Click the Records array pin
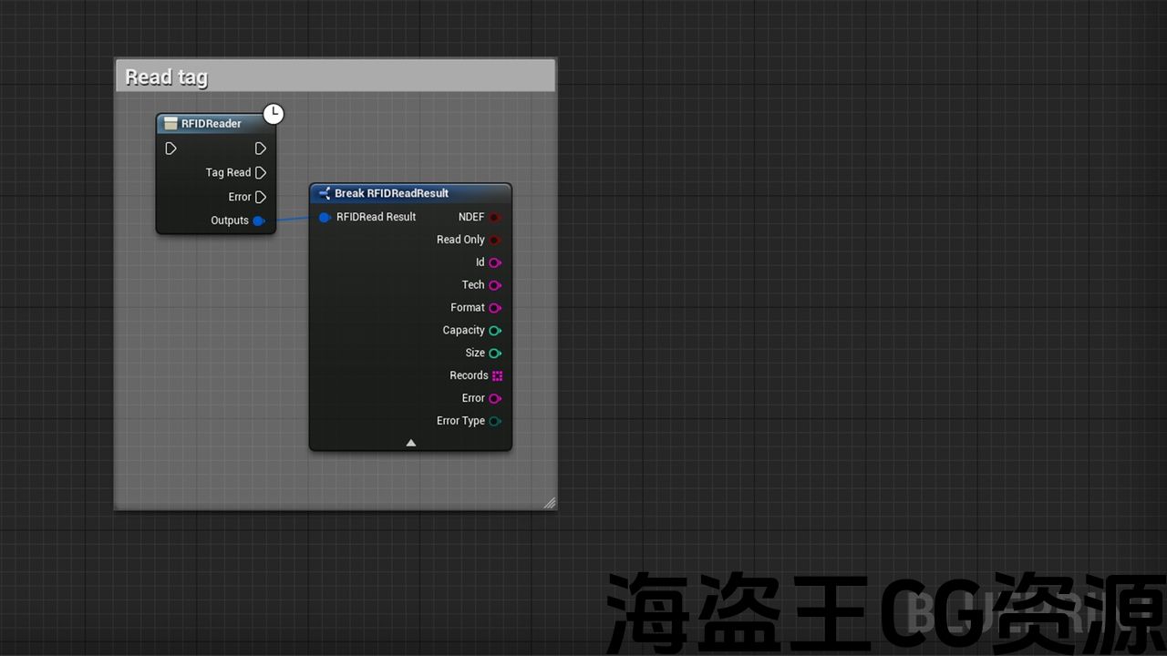Screen dimensions: 1167x656 [x=497, y=375]
